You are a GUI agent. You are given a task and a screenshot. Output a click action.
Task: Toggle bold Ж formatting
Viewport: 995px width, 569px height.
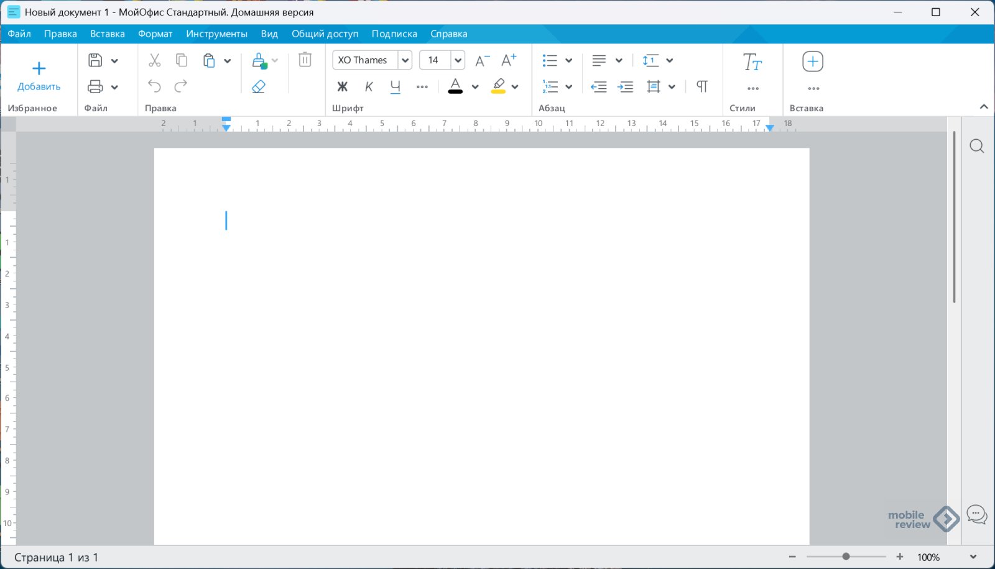coord(342,87)
